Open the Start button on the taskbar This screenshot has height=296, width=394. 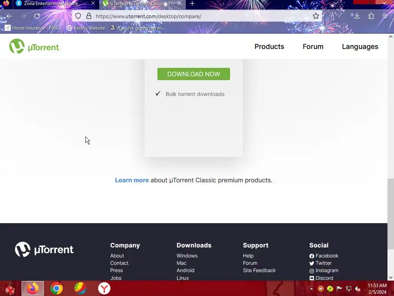(10, 288)
